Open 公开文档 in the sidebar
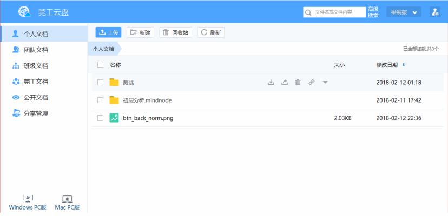 tap(44, 98)
